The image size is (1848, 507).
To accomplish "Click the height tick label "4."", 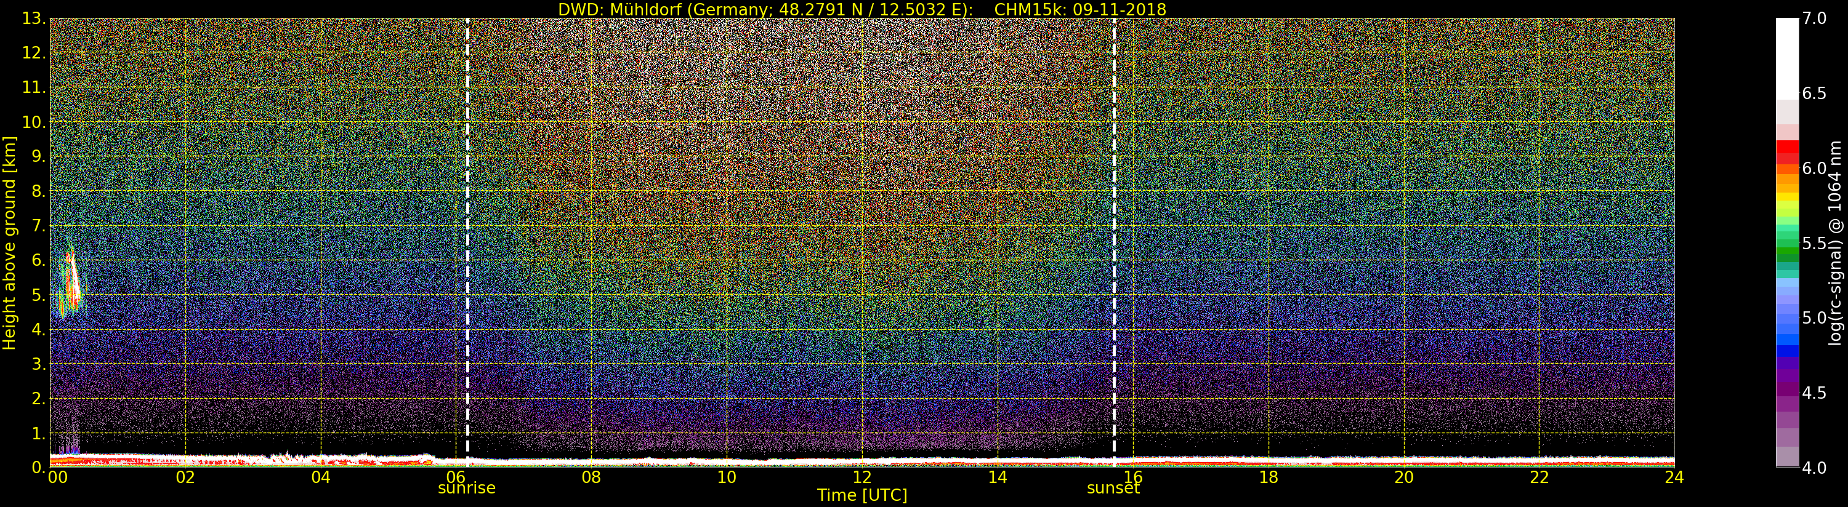I will click(x=39, y=329).
